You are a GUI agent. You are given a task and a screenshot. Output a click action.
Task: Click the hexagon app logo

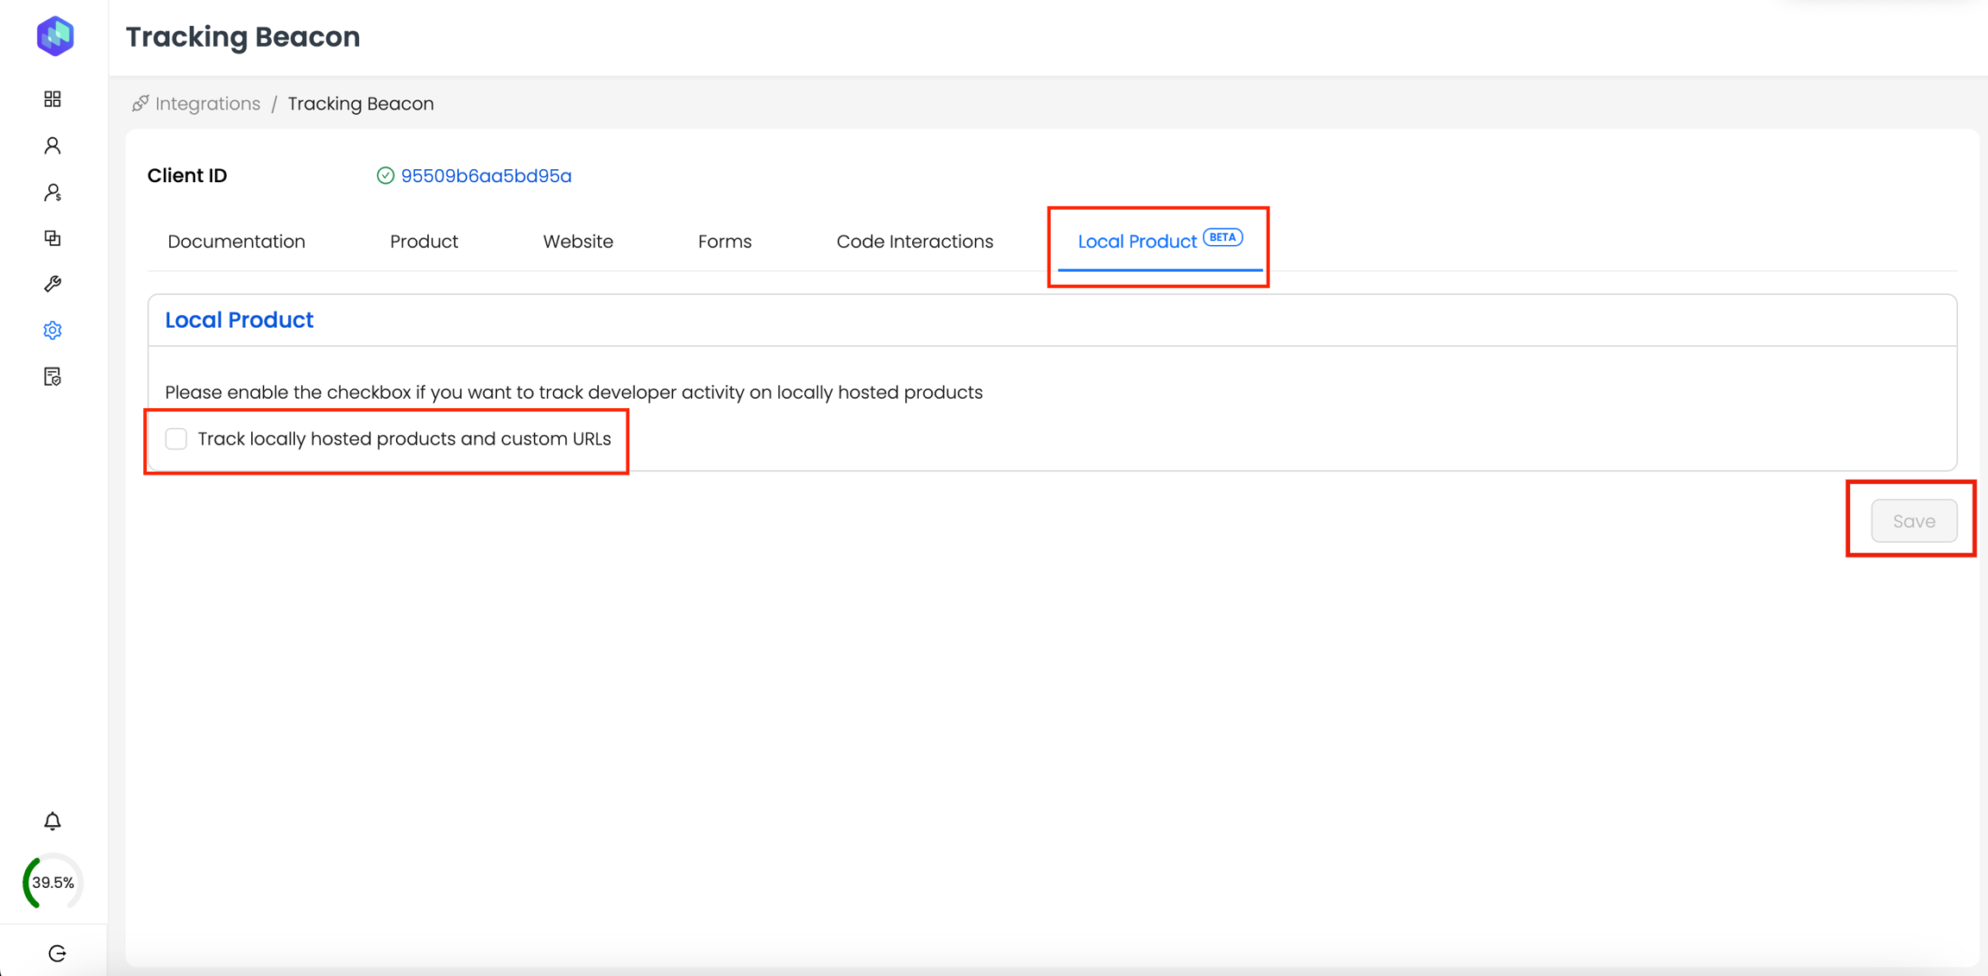point(55,36)
